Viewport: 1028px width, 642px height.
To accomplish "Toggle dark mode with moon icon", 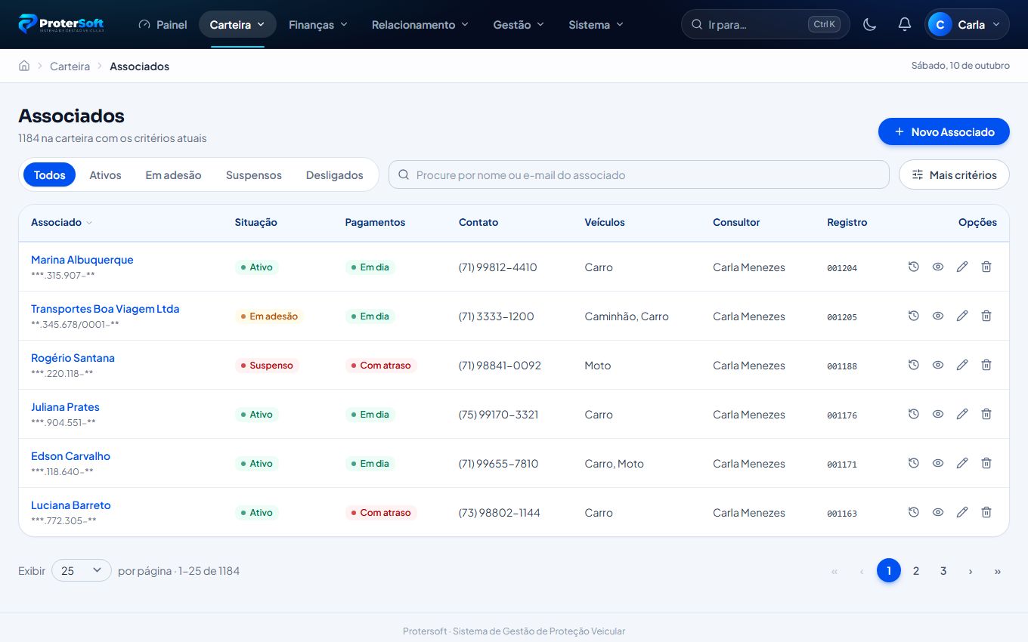I will coord(870,24).
